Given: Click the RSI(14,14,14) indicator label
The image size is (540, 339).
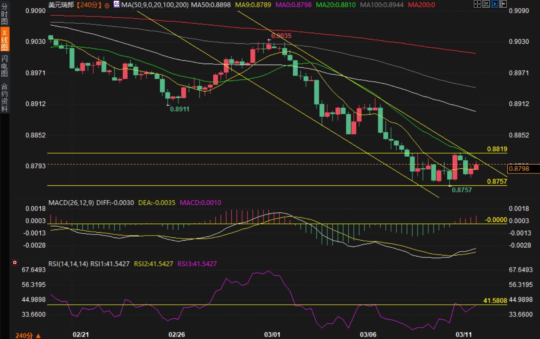Looking at the screenshot, I should 68,264.
